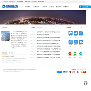The width and height of the screenshot is (91, 91).
Task: Open news about the Azimut group strategic cooperation
Action: 48,43
